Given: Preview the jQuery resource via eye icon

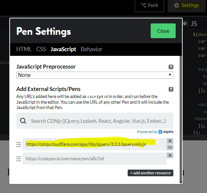Looking at the screenshot, I should tap(170, 147).
